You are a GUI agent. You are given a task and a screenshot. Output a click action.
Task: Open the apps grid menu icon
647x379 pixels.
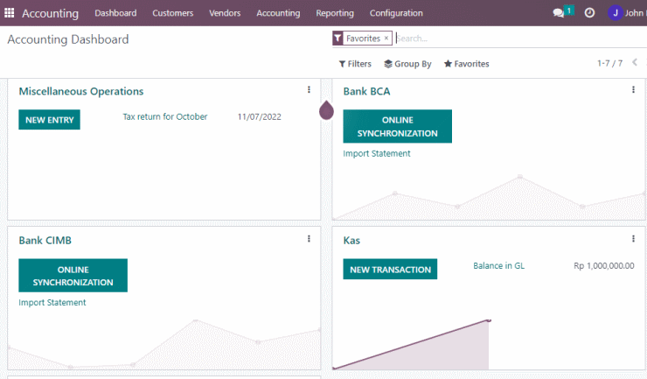[9, 13]
